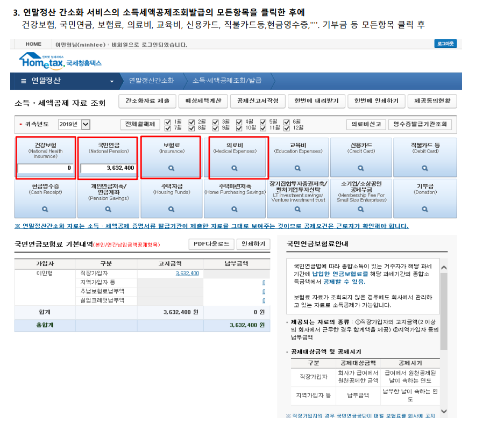Click the PDF다운로드 button
Screen dimensions: 504x424
(211, 244)
